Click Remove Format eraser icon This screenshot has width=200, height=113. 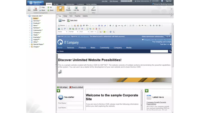click(x=105, y=26)
